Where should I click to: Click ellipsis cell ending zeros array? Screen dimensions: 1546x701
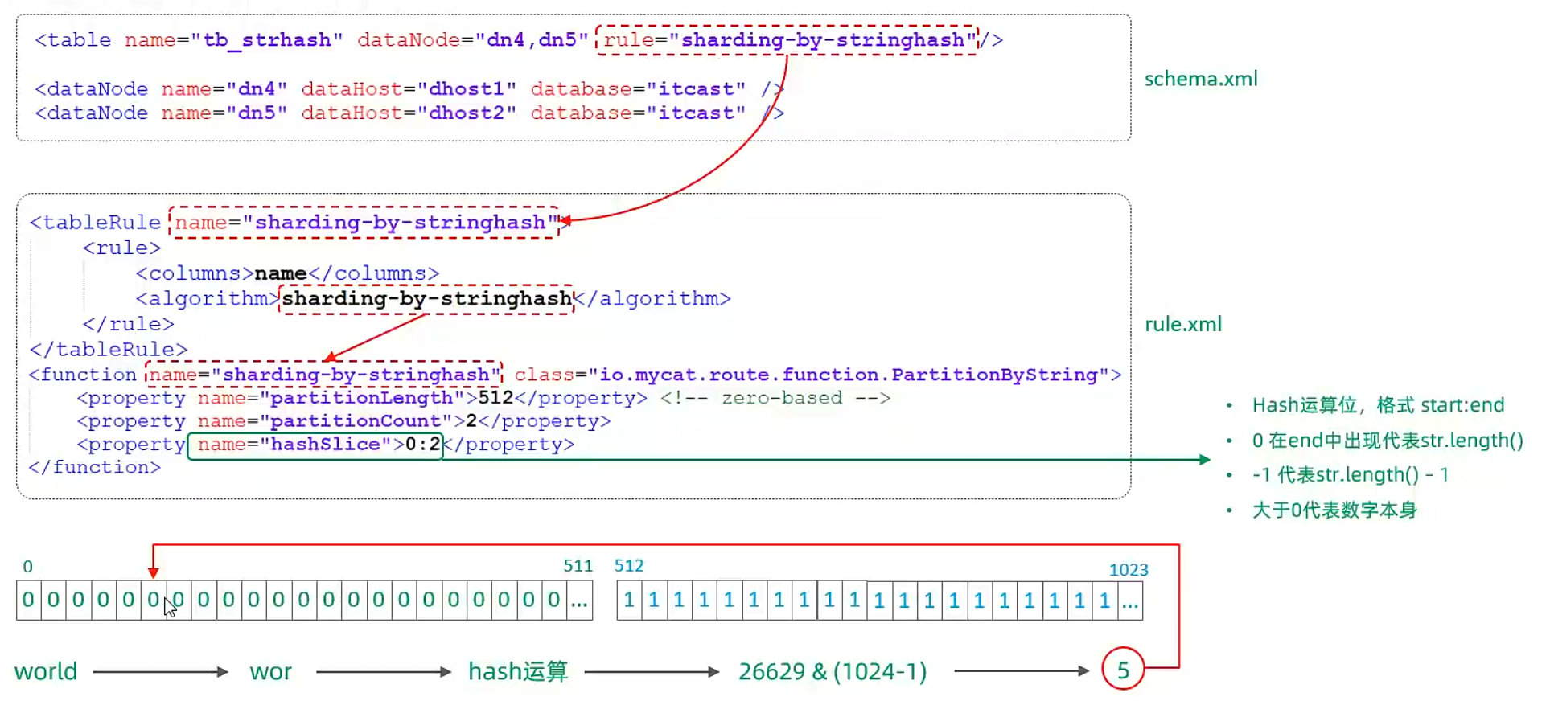tap(579, 601)
